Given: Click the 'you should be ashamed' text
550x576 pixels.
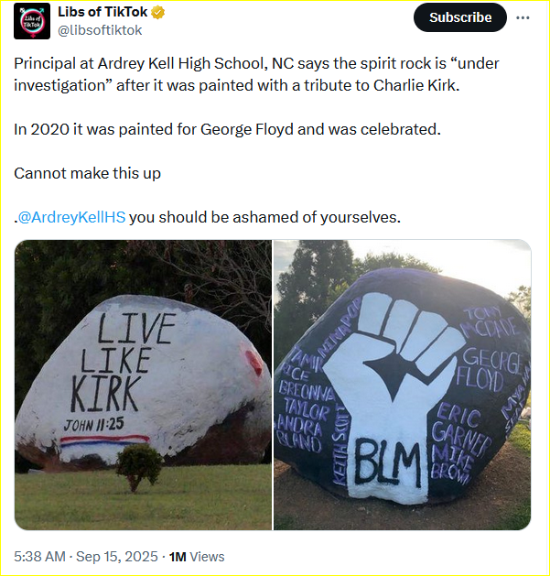Looking at the screenshot, I should 264,217.
